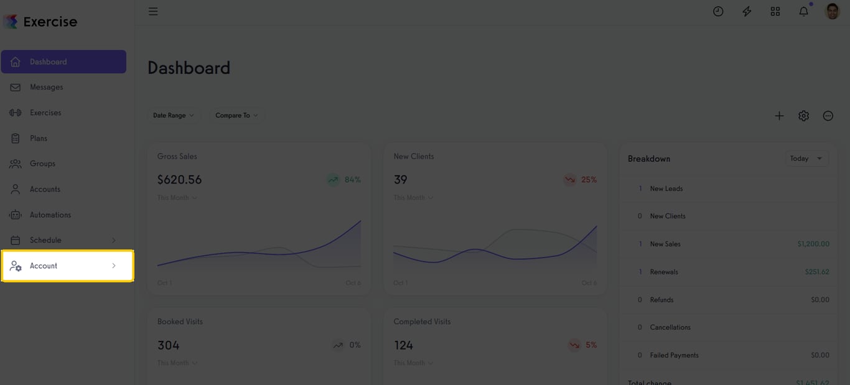The width and height of the screenshot is (850, 385).
Task: Open dashboard settings with the gear button
Action: point(803,115)
